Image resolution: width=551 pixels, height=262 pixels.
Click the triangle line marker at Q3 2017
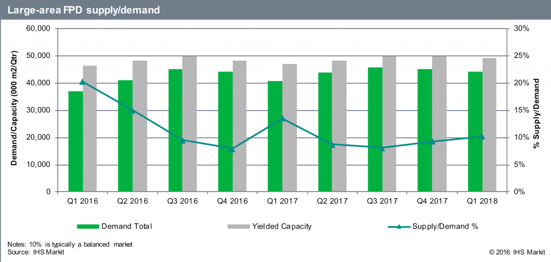(383, 148)
